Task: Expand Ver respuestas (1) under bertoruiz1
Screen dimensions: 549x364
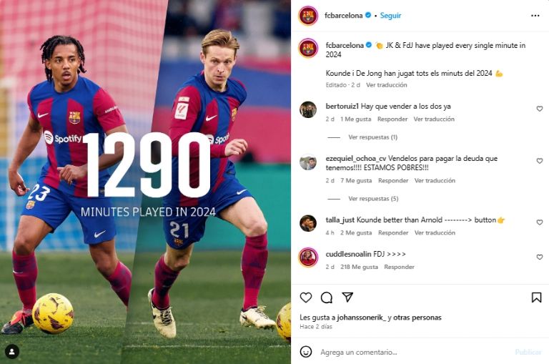Action: coord(372,137)
